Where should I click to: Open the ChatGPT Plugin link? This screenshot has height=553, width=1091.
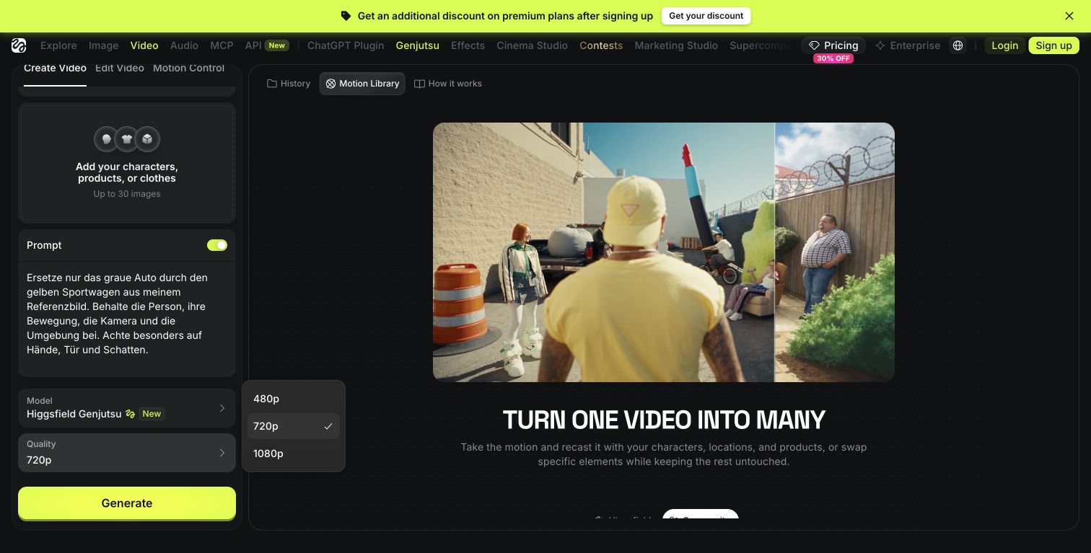[x=346, y=45]
